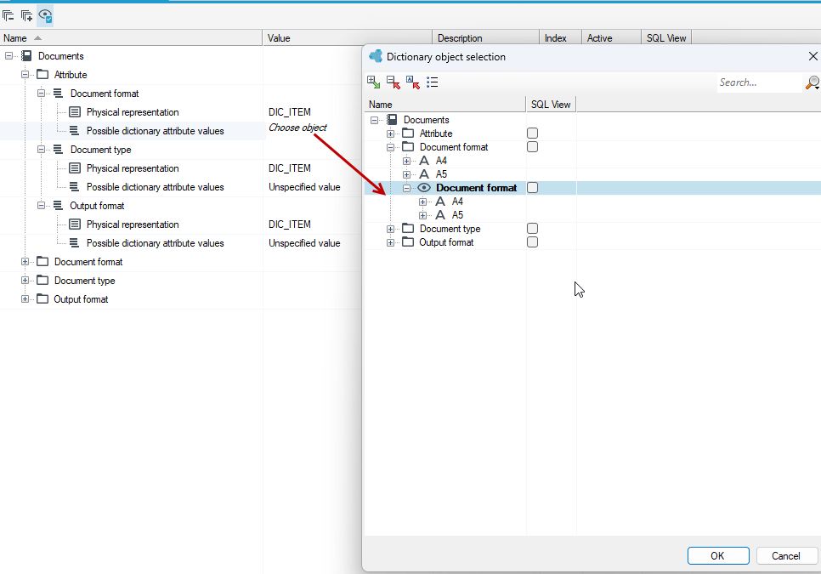Viewport: 821px width, 574px height.
Task: Click the letter-A red-arrow icon in dialog toolbar
Action: coord(412,82)
